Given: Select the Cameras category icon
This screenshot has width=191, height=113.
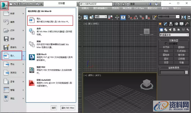Looking at the screenshot, I should (x=174, y=30).
